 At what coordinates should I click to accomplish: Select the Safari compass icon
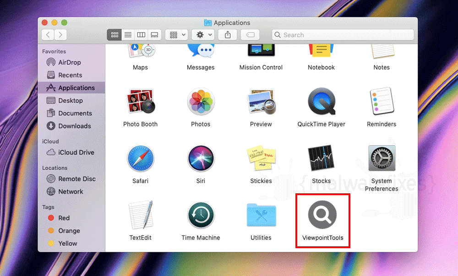point(141,158)
